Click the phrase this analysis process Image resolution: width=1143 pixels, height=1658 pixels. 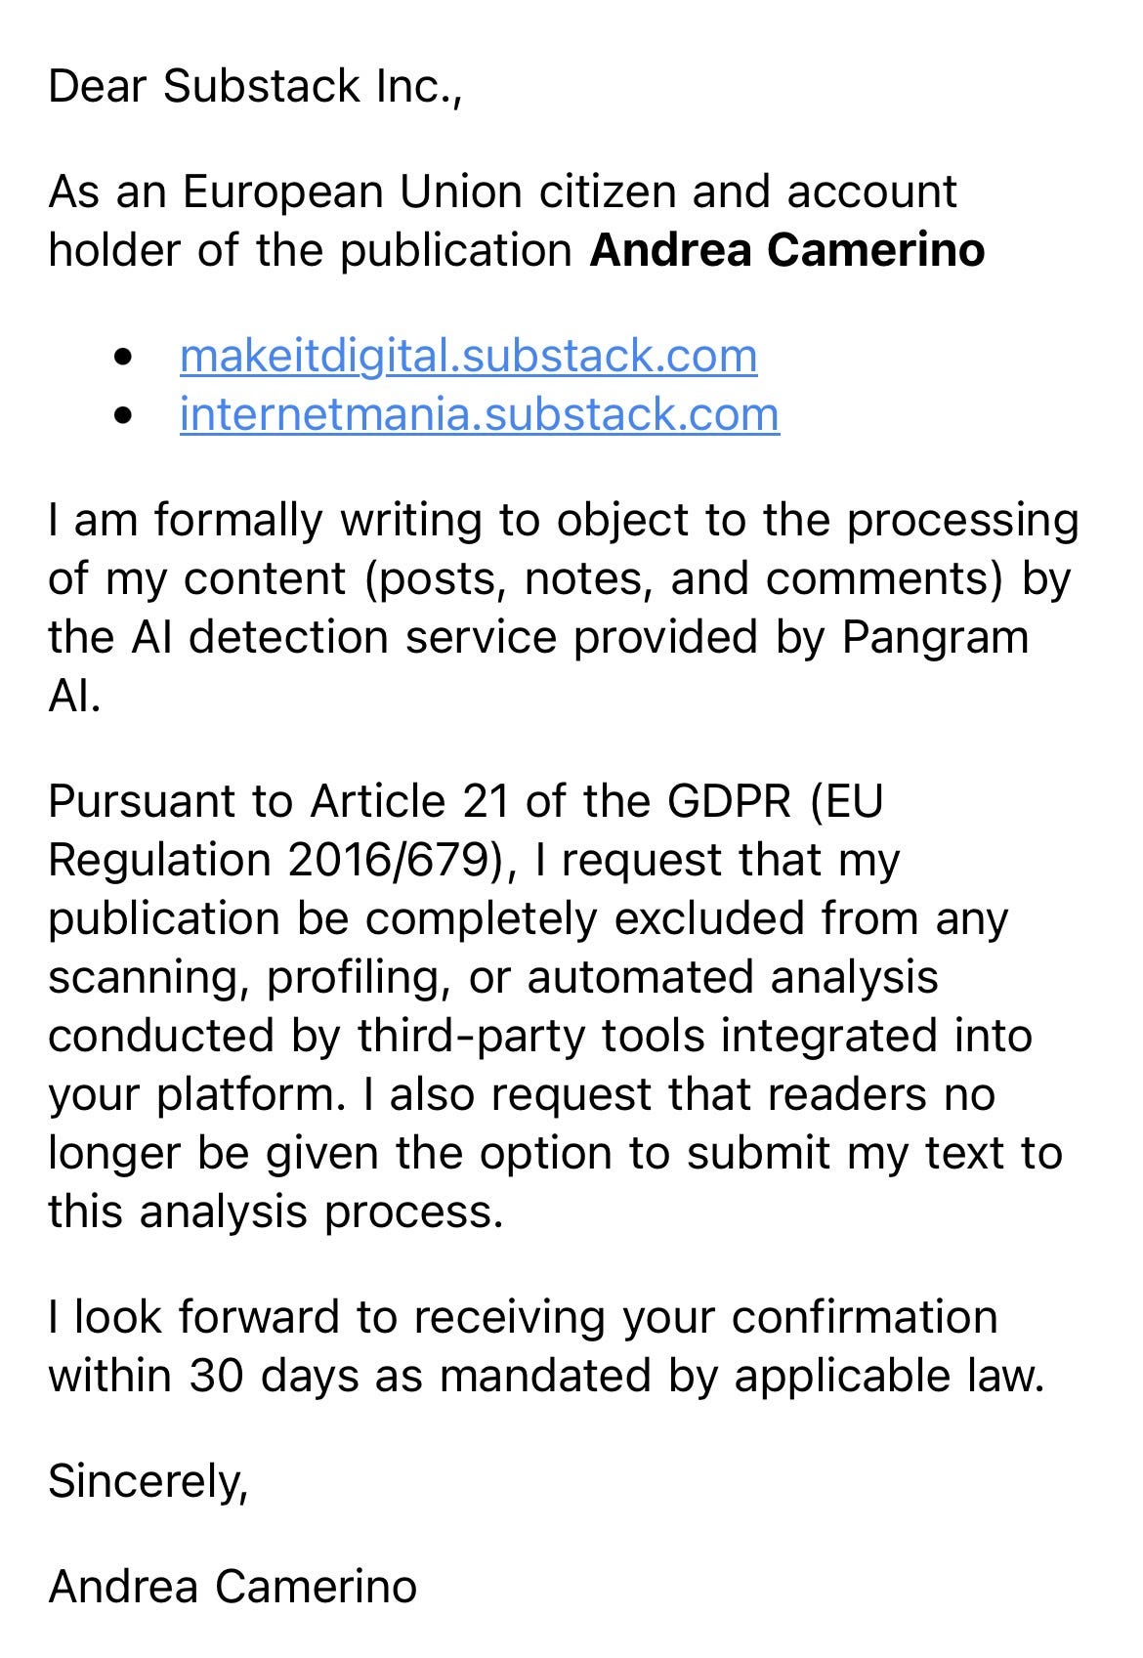[x=275, y=1212]
